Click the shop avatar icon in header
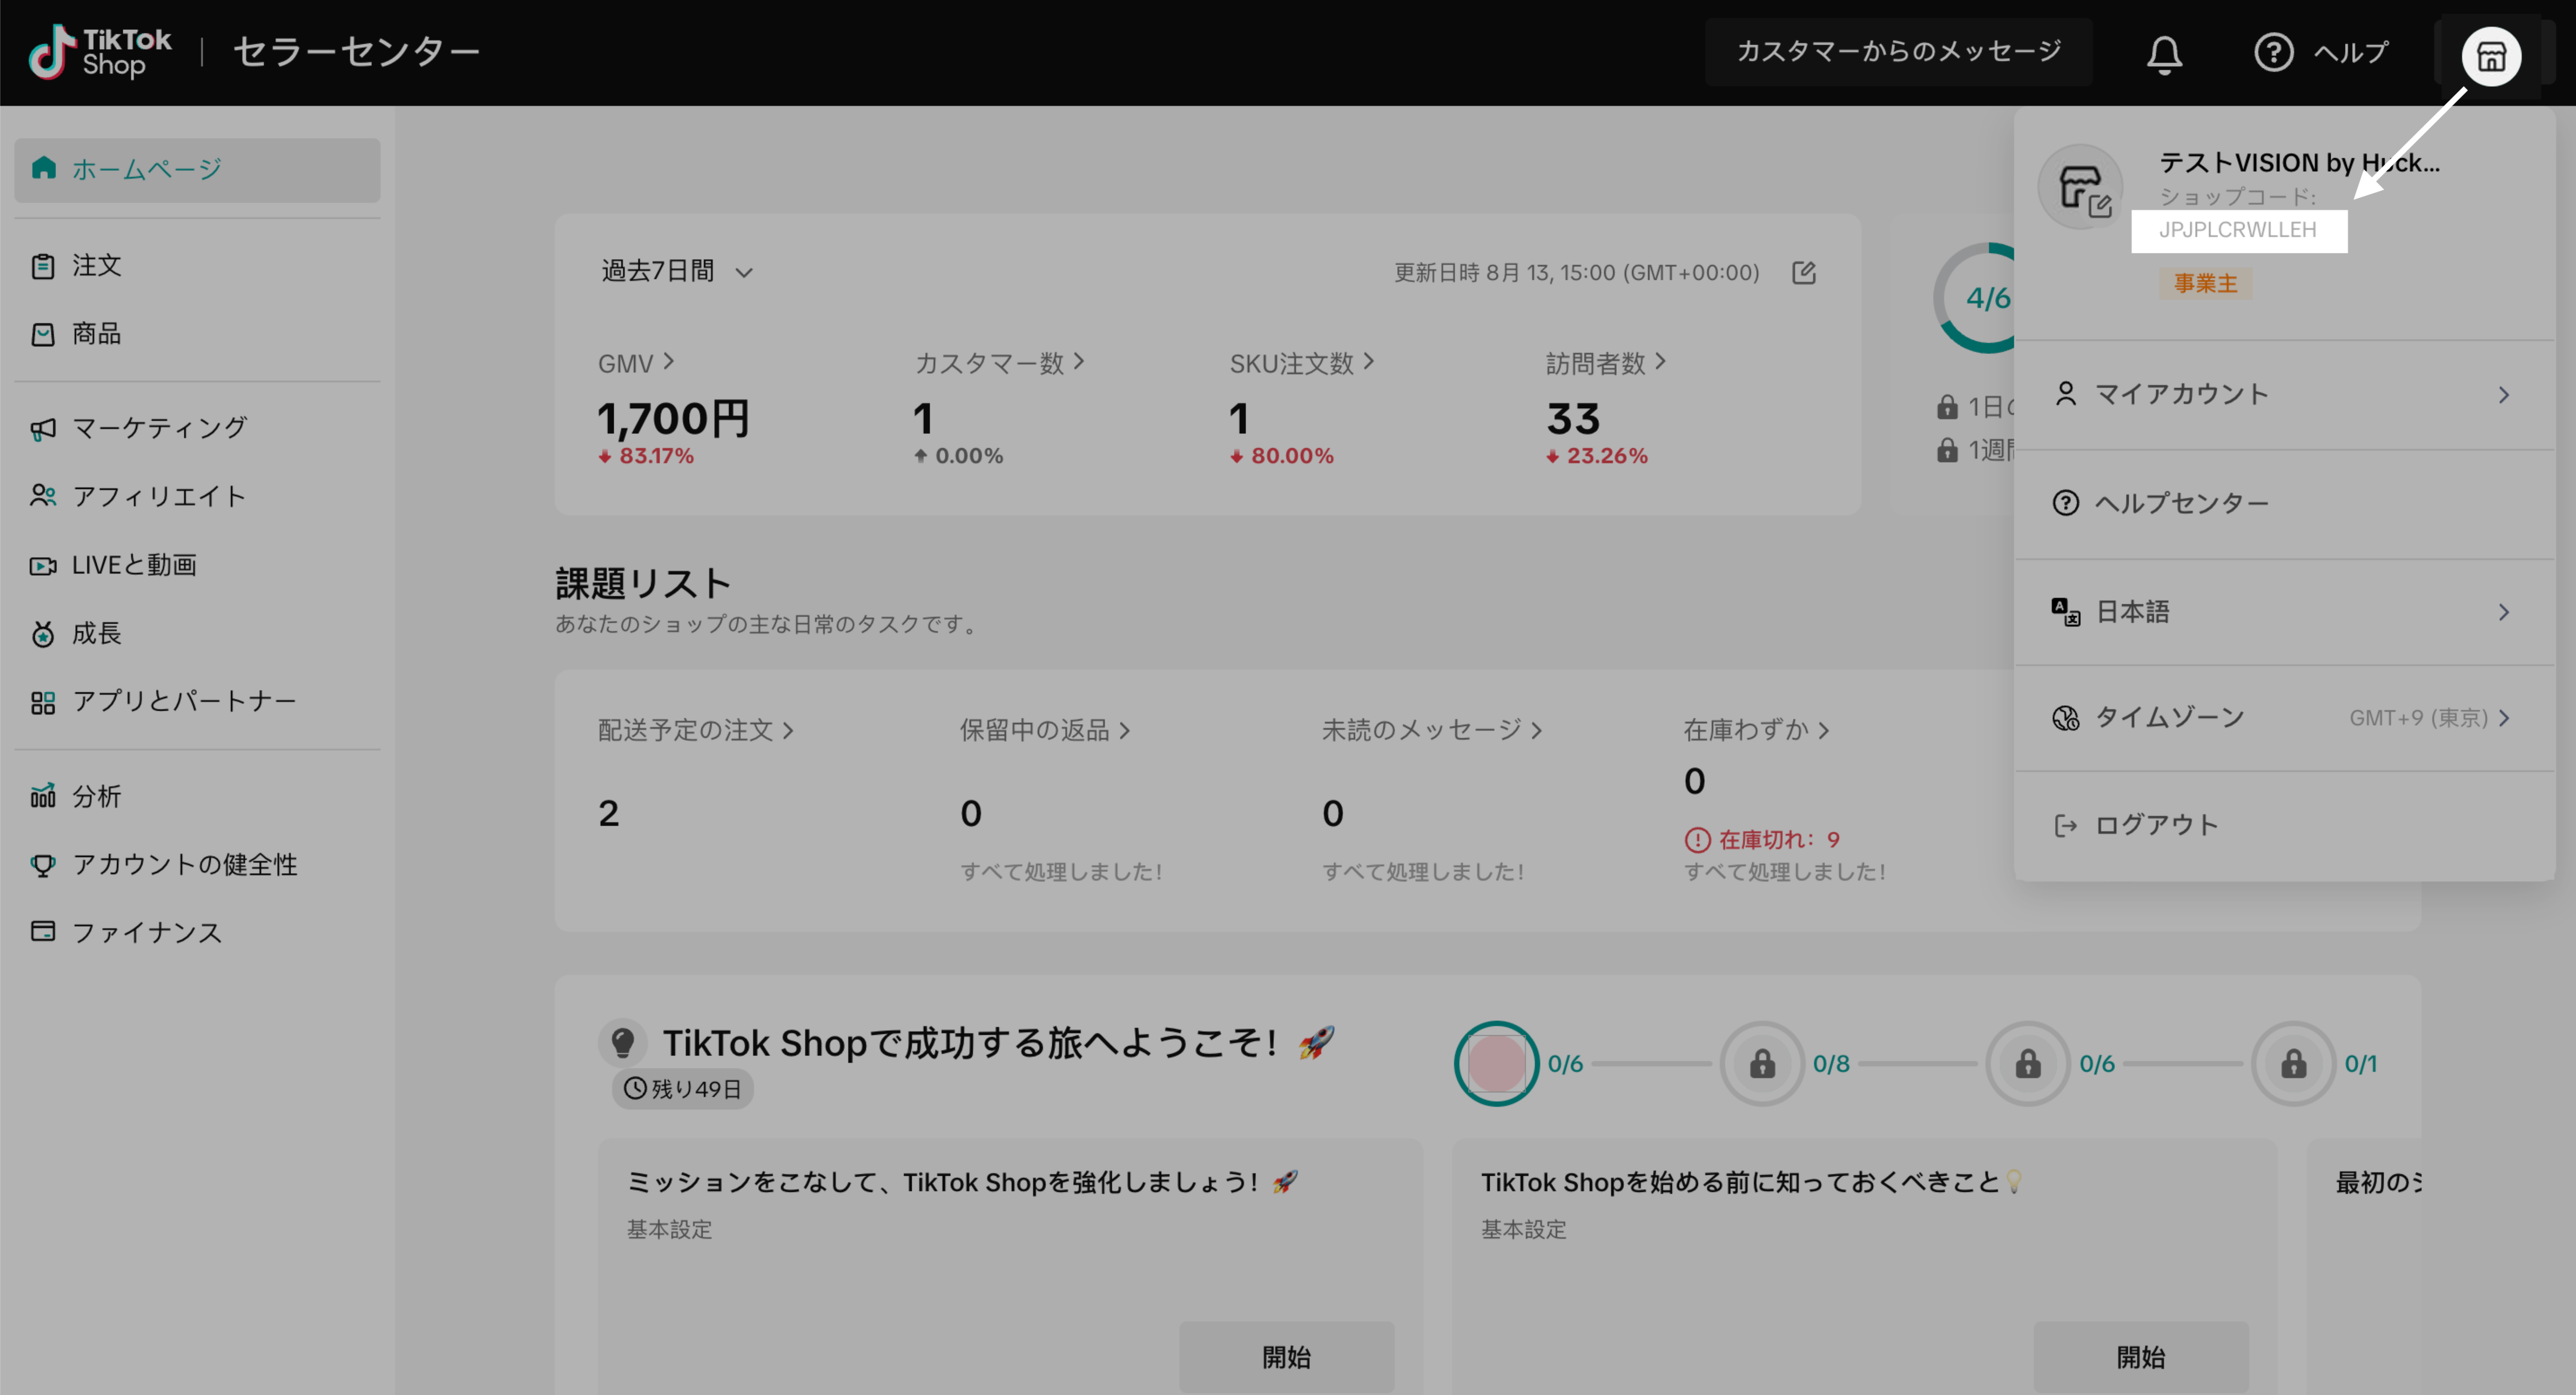This screenshot has width=2576, height=1395. pos(2490,56)
